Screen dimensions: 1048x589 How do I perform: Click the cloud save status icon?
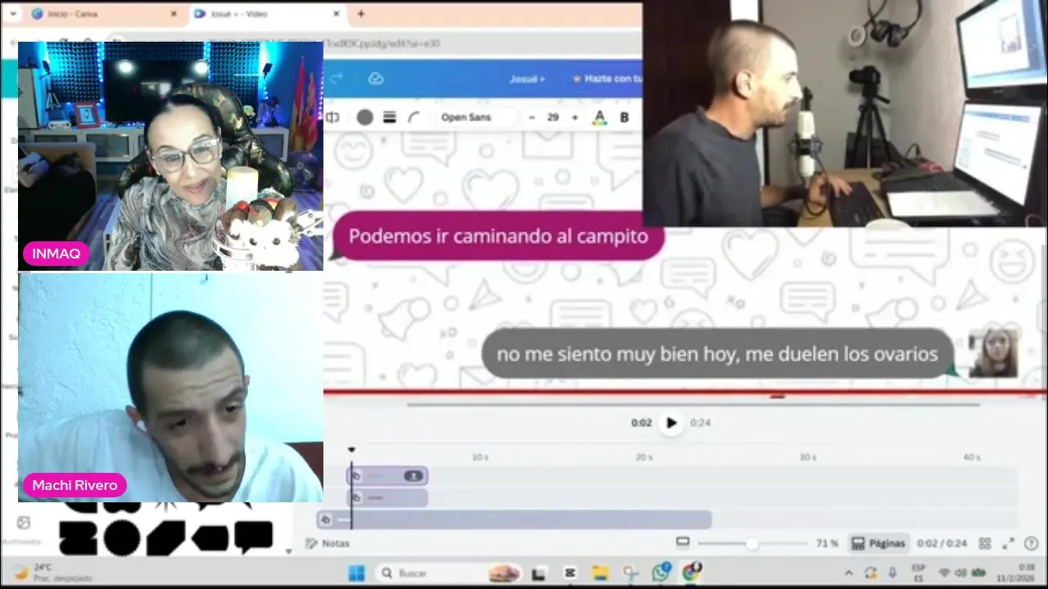point(376,79)
